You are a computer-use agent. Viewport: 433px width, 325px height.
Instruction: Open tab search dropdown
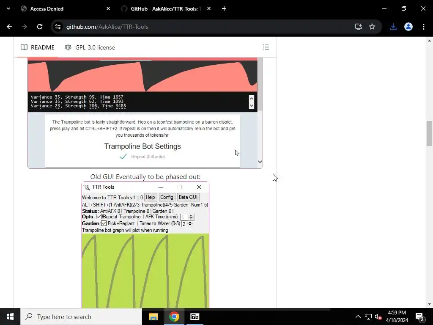[8, 8]
